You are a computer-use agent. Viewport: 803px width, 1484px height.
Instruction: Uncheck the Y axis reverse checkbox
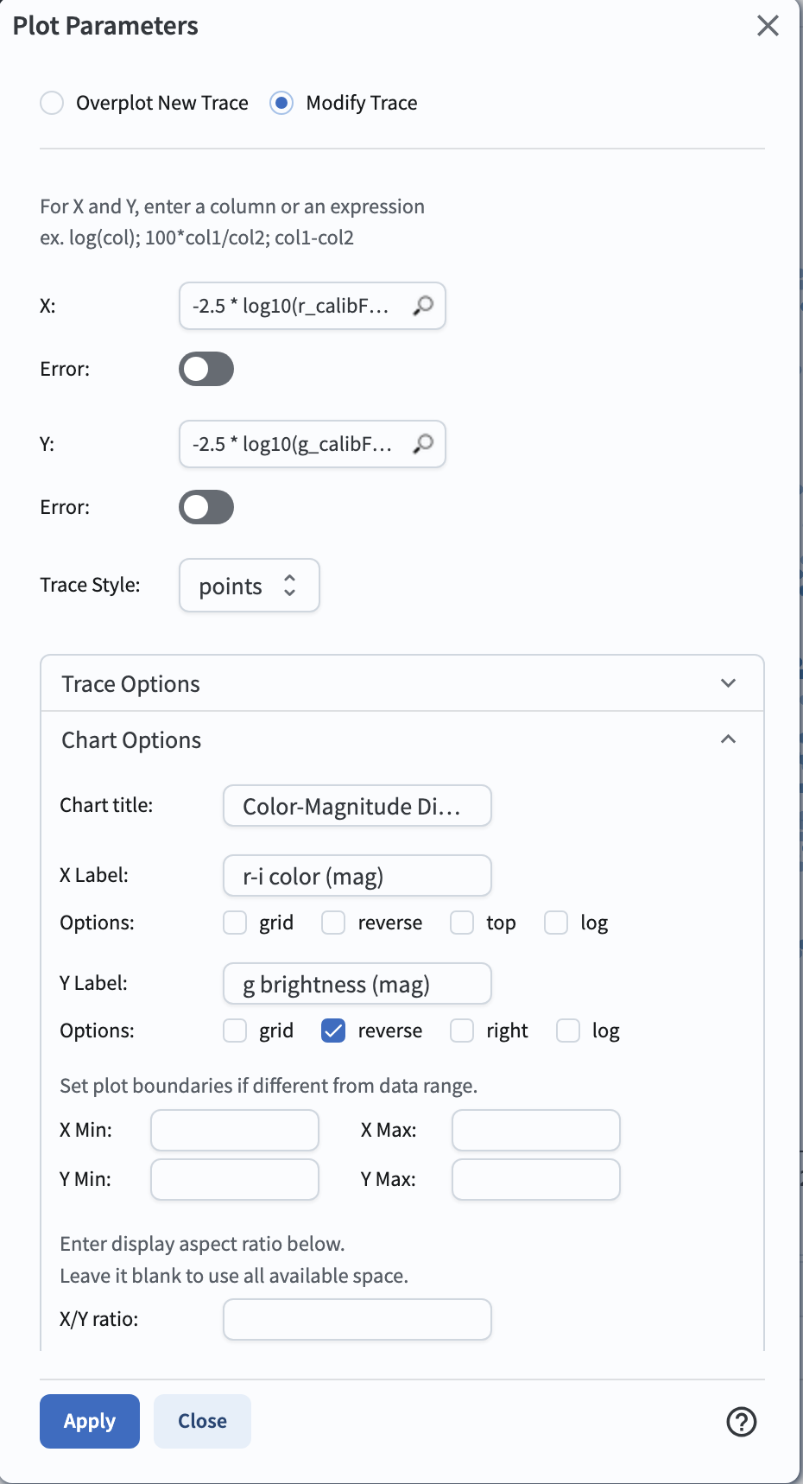[333, 1031]
